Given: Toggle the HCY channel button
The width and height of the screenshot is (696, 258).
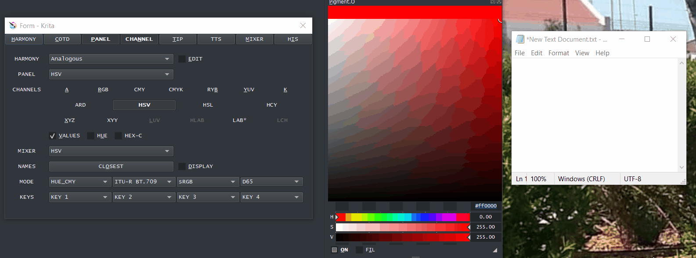Looking at the screenshot, I should tap(272, 105).
